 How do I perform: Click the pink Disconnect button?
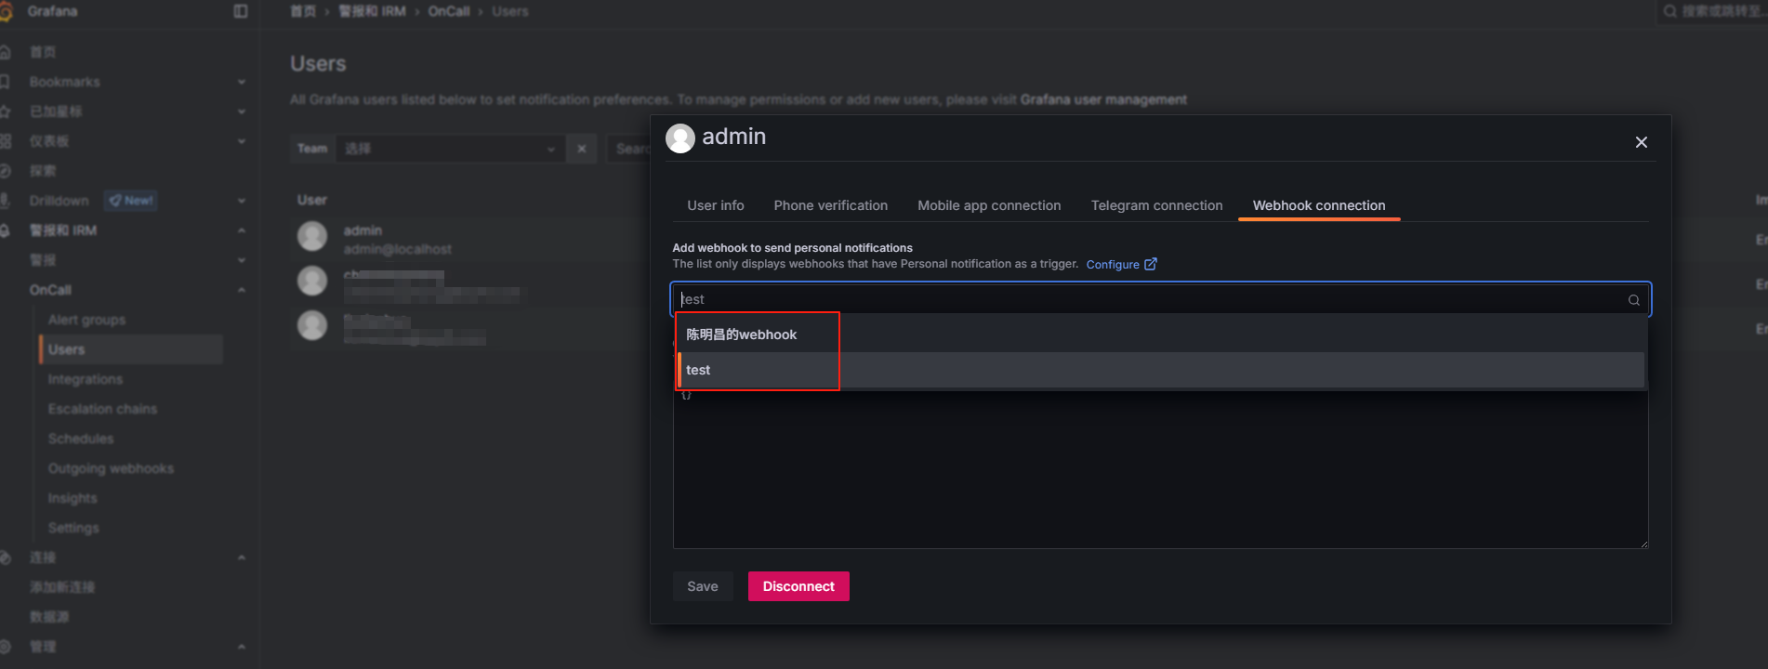[x=798, y=586]
